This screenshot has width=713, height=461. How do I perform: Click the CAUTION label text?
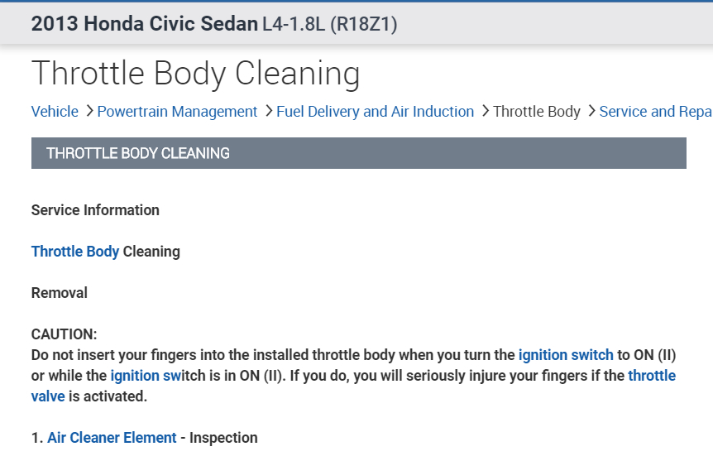(64, 334)
